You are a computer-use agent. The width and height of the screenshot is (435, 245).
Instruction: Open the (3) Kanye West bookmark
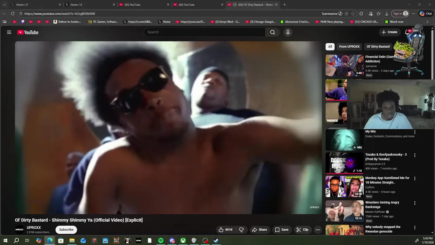[225, 22]
